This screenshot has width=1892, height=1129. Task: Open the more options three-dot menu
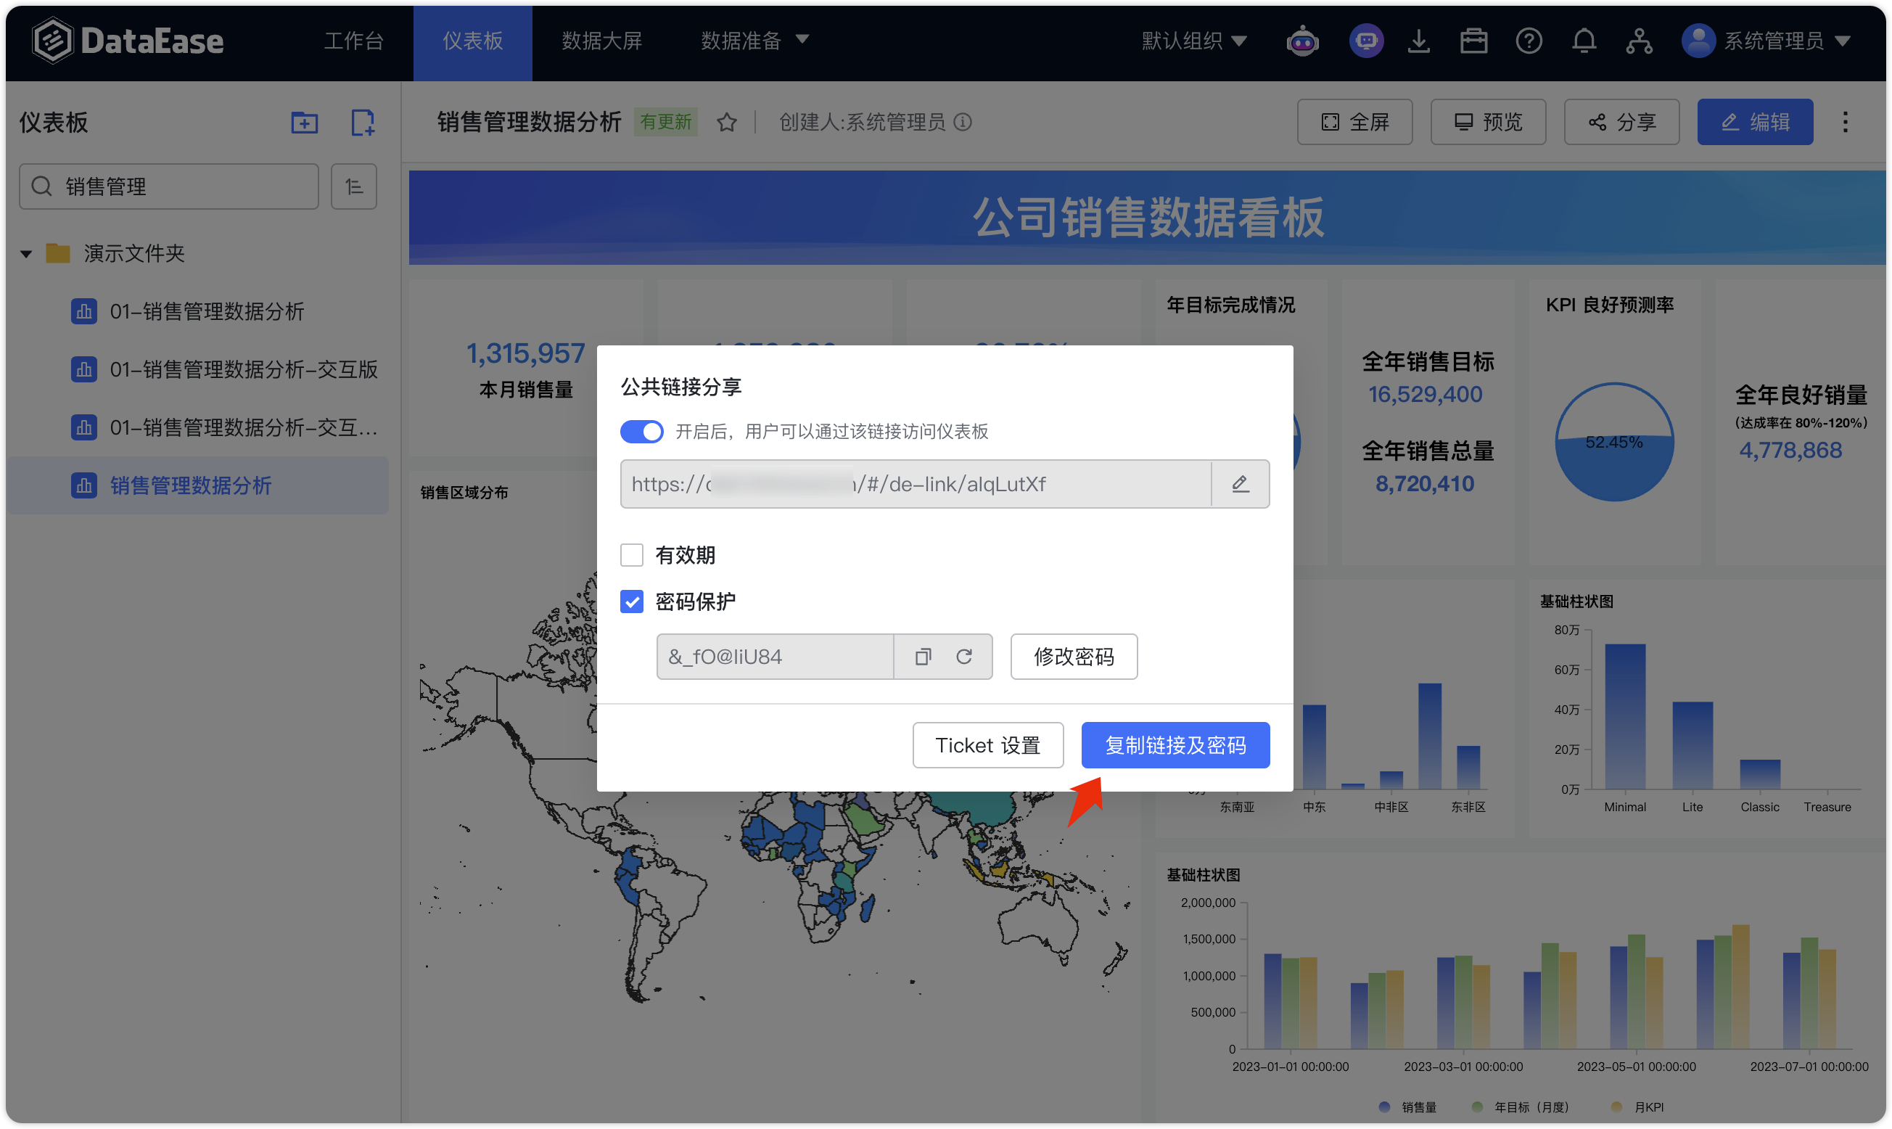tap(1846, 123)
